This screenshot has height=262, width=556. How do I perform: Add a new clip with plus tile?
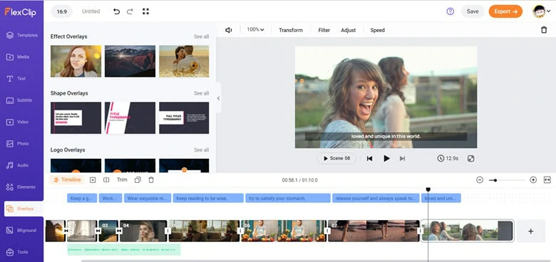click(x=531, y=231)
